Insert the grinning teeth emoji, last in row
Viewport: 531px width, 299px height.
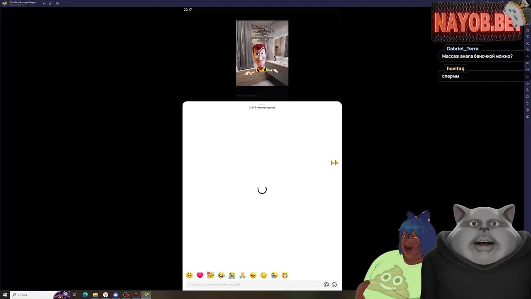click(285, 275)
